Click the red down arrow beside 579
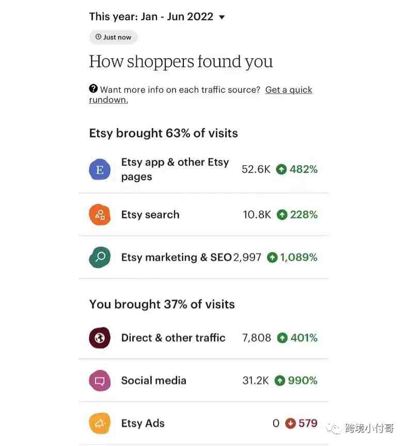407x446 pixels. tap(290, 423)
